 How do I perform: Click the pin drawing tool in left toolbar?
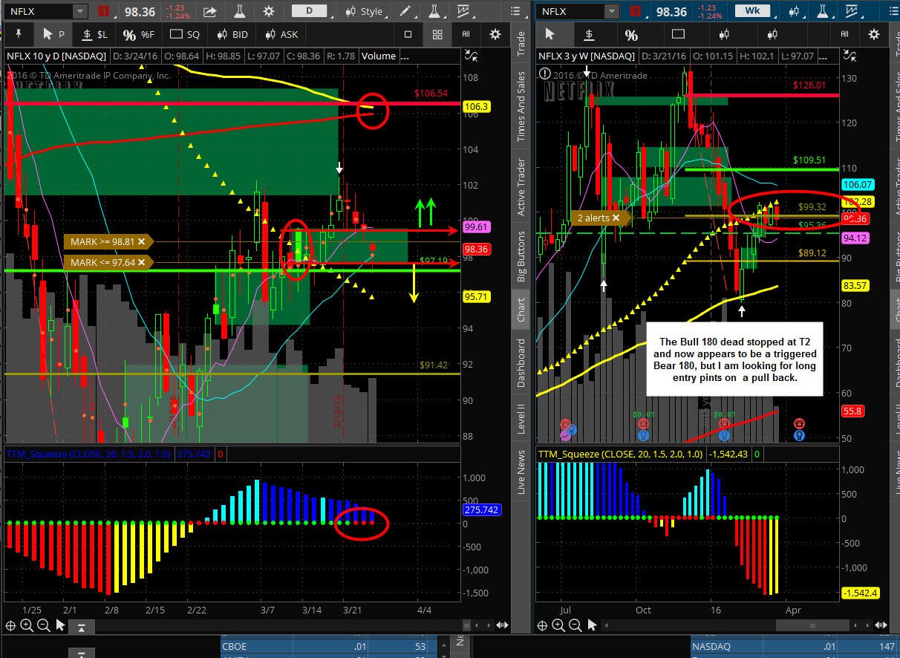pos(19,34)
